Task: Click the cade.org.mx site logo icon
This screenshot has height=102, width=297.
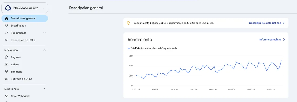Action: 8,8
